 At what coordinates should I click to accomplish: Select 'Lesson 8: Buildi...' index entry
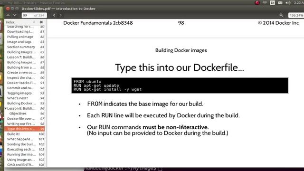25,108
